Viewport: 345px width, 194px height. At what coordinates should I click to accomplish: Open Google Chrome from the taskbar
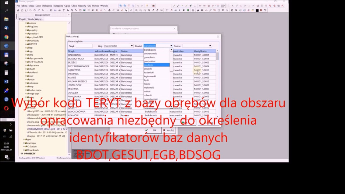6,37
